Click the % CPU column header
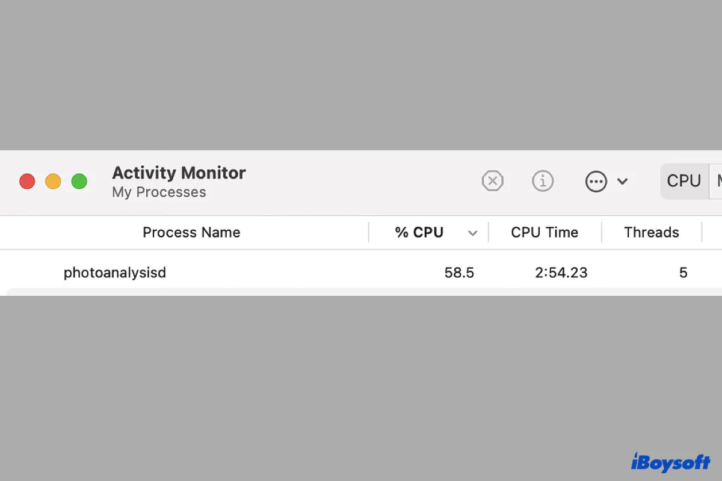 pos(419,233)
